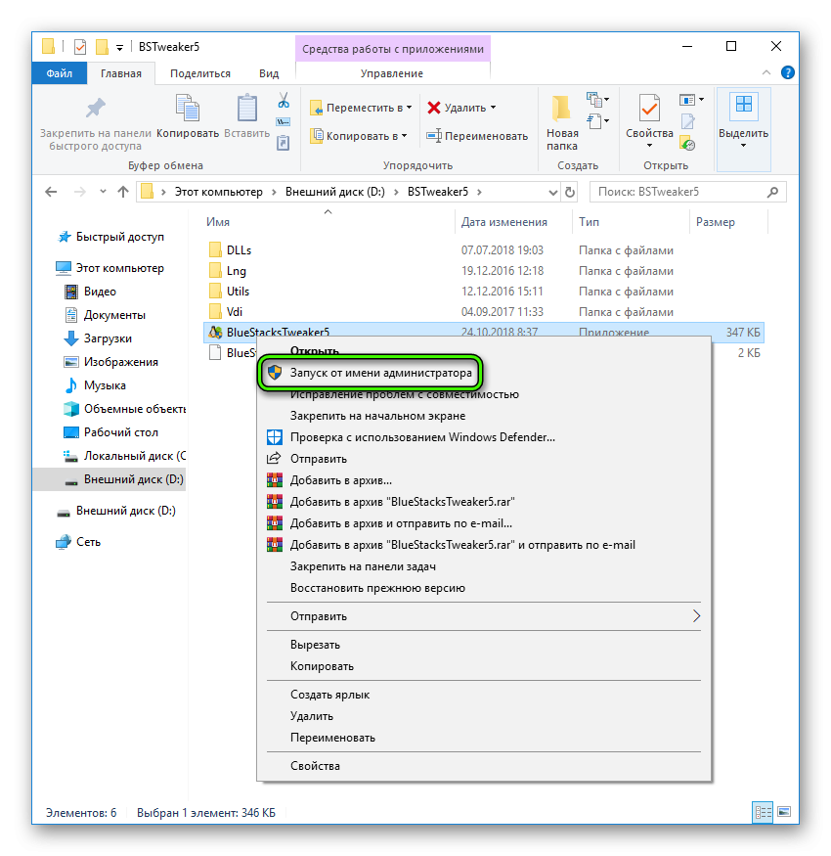Image resolution: width=831 pixels, height=856 pixels.
Task: Expand the Выделить dropdown arrow
Action: point(743,146)
